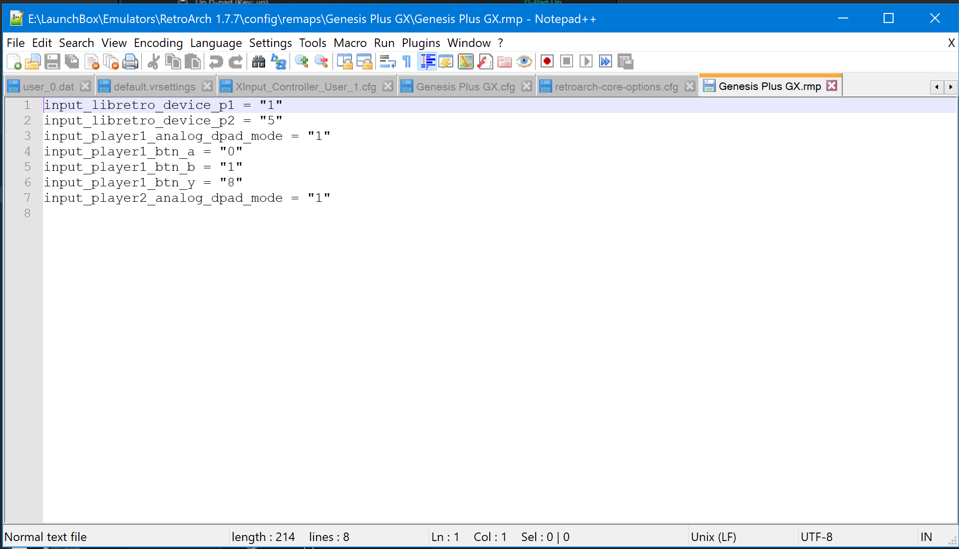Zoom in with magnifier plus icon
This screenshot has height=549, width=959.
(302, 61)
